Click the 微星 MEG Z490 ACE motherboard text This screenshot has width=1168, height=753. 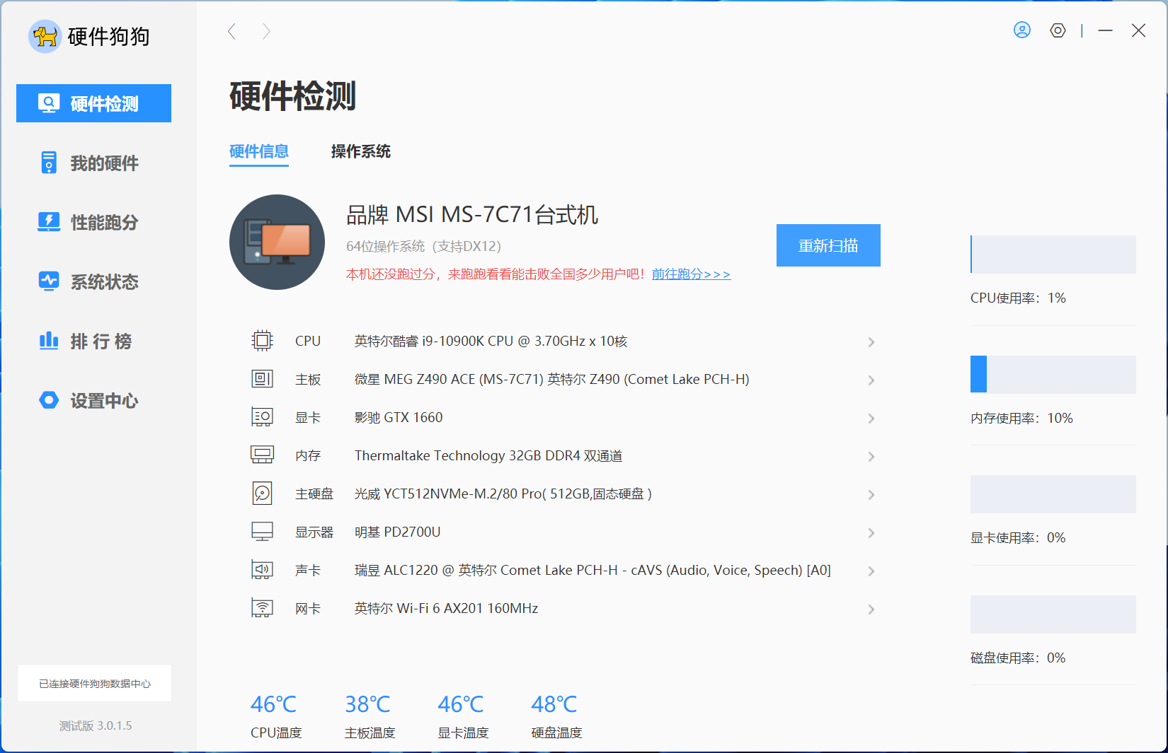point(552,380)
